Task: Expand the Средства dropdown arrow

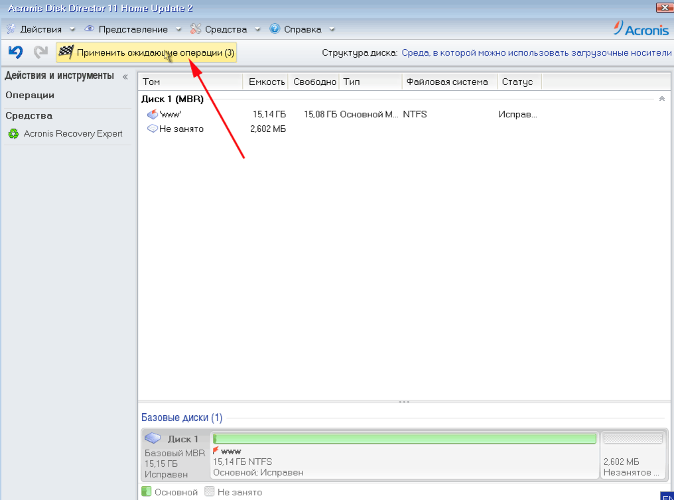Action: coord(257,30)
